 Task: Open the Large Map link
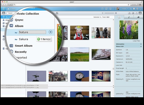(136, 41)
